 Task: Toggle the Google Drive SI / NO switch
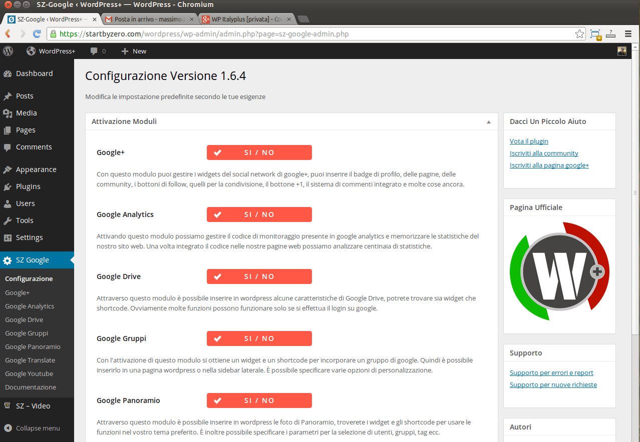[259, 276]
